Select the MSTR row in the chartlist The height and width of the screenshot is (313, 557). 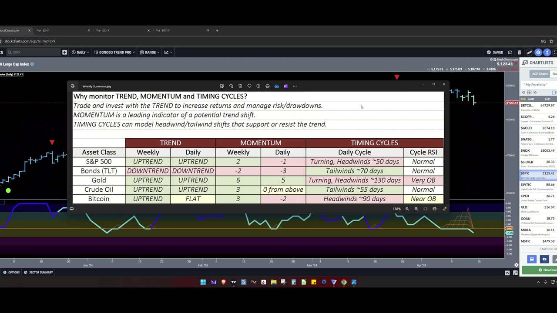click(x=538, y=241)
